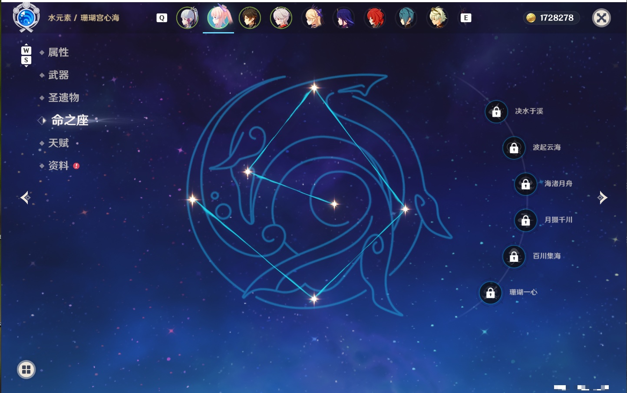The height and width of the screenshot is (393, 627).
Task: Choose the red-haired character portrait
Action: point(375,18)
